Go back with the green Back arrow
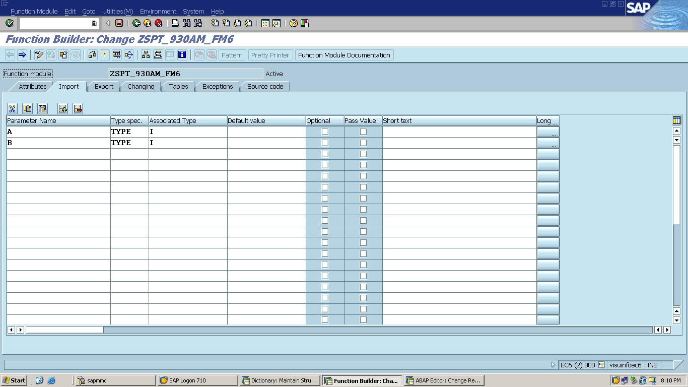 (136, 23)
